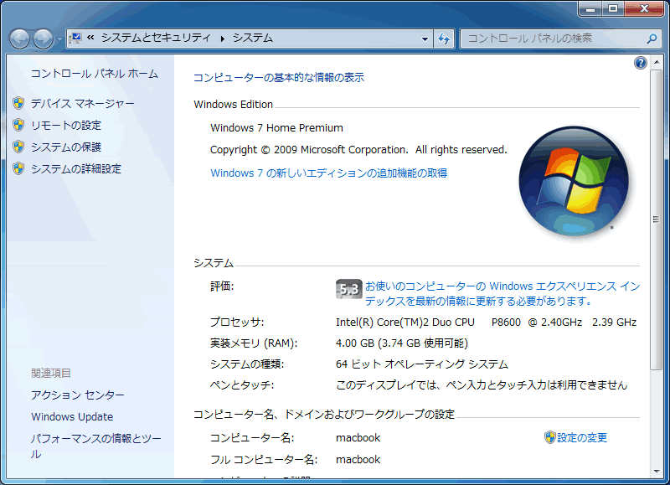Select システムとセキュリティ breadcrumb in address bar
Viewport: 670px width, 485px height.
click(156, 38)
